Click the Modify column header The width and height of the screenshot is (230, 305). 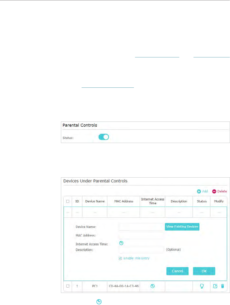pyautogui.click(x=219, y=201)
